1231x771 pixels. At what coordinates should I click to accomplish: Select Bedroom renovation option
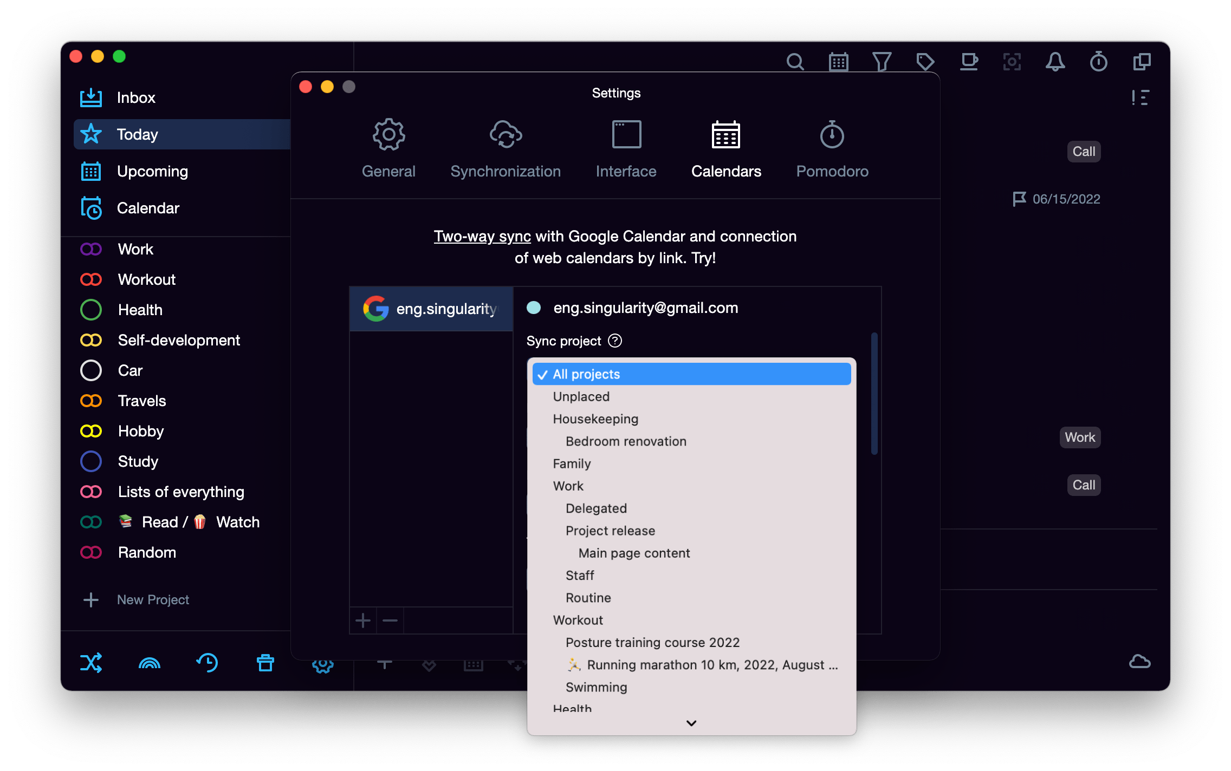[691, 441]
